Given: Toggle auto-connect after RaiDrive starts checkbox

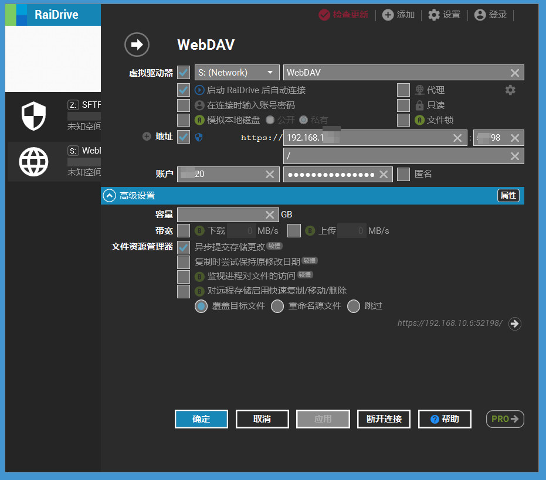Looking at the screenshot, I should click(184, 90).
